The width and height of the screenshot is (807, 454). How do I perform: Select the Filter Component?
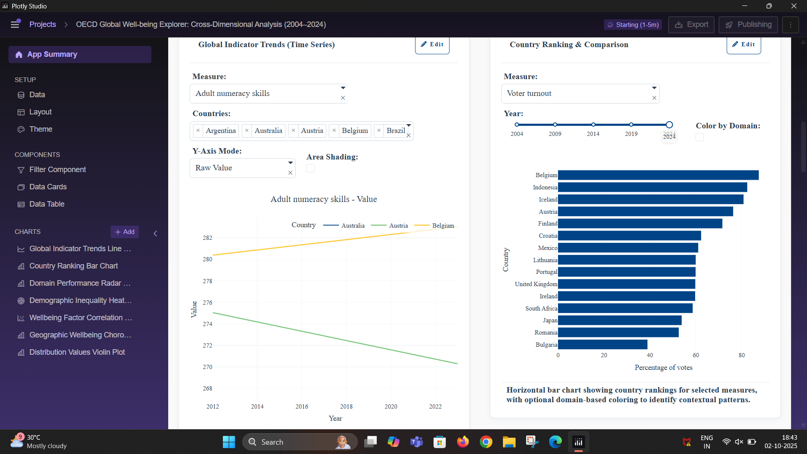(57, 170)
